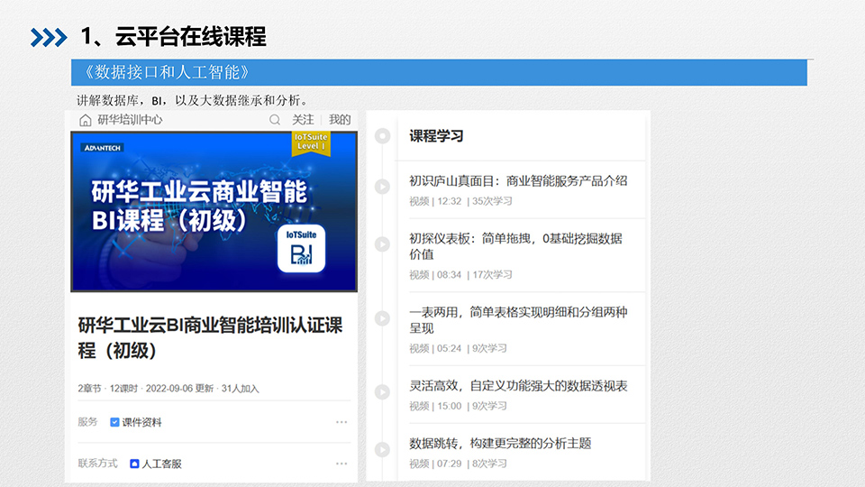Switch to the 关注 tab
The width and height of the screenshot is (865, 487).
(x=303, y=120)
